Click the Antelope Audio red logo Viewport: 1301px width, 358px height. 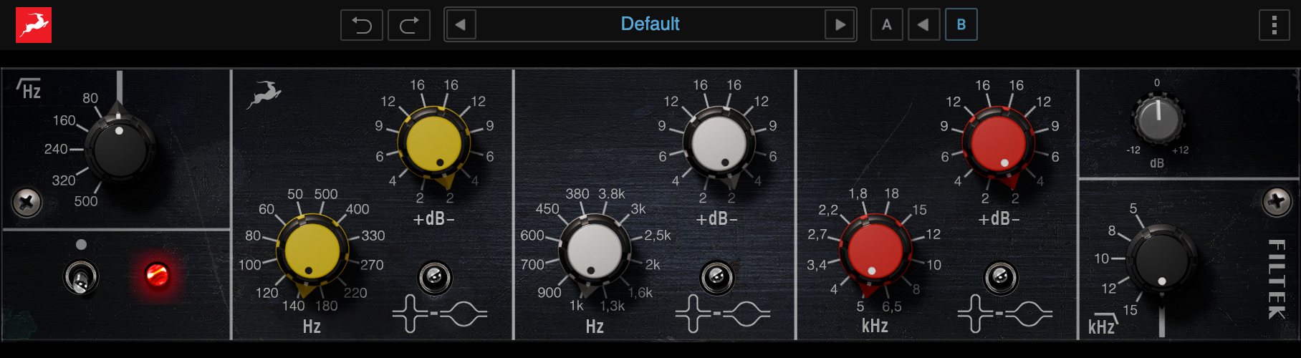click(x=34, y=25)
